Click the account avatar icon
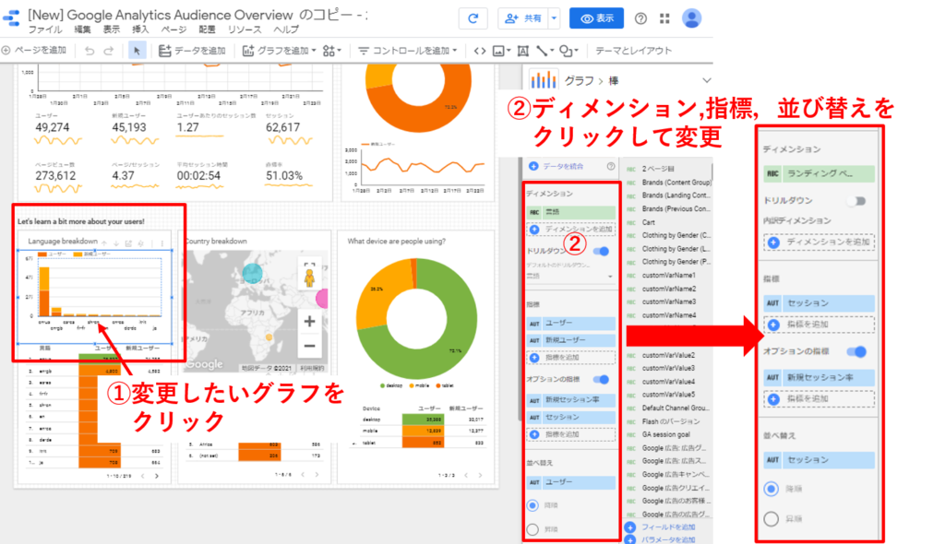Viewport: 945px width, 544px height. point(691,18)
